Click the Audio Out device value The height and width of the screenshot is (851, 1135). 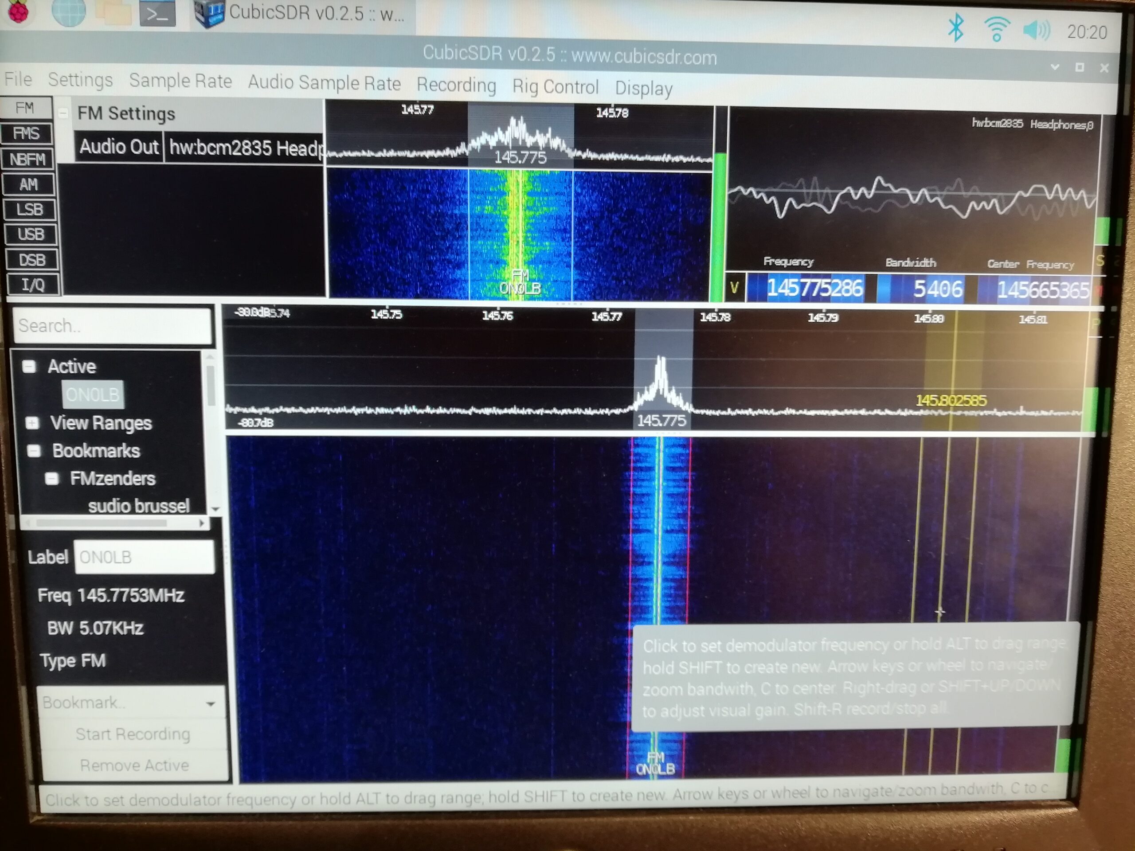coord(245,148)
